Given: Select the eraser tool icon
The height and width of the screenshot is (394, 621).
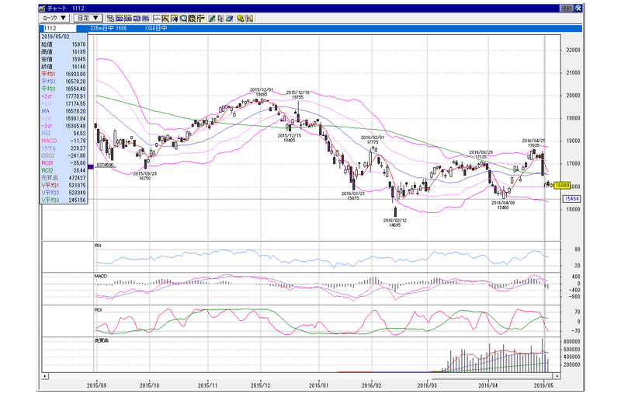Looking at the screenshot, I should click(x=230, y=18).
